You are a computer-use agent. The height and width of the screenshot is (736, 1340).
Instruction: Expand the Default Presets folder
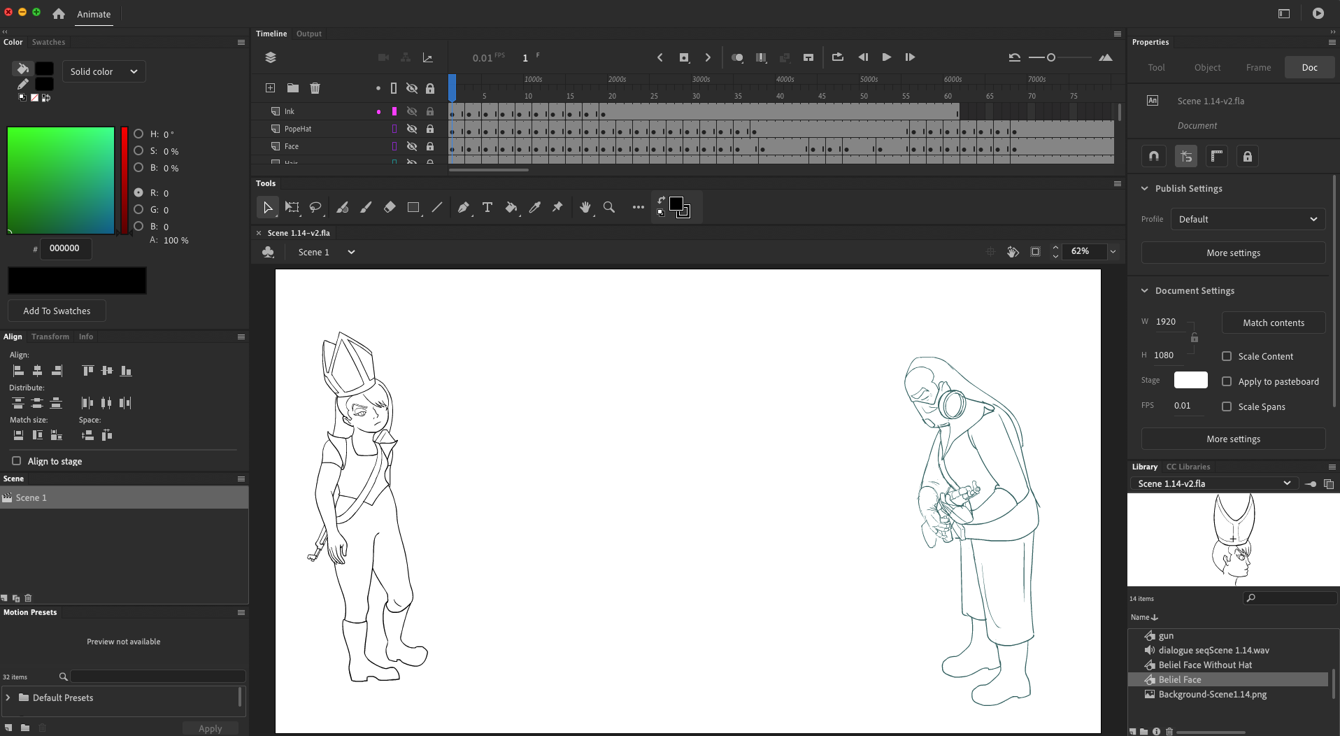[x=8, y=698]
